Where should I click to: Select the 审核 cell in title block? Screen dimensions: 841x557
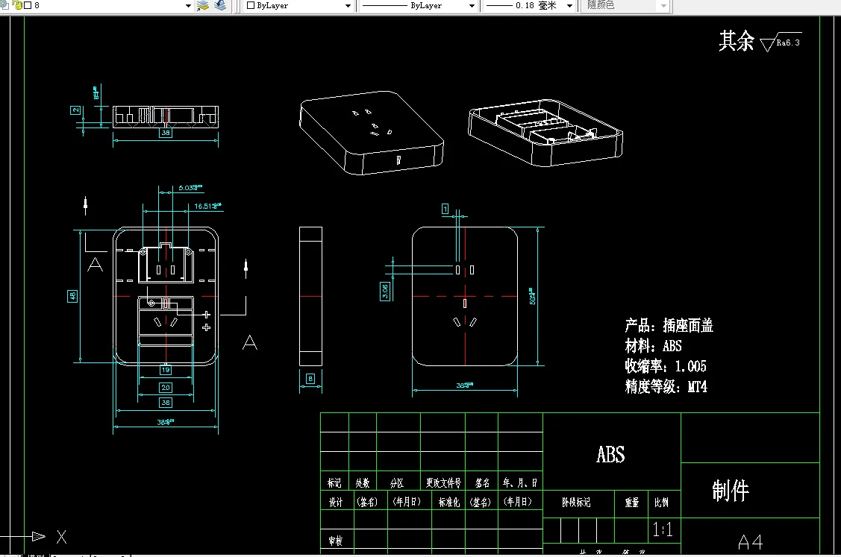tap(336, 541)
